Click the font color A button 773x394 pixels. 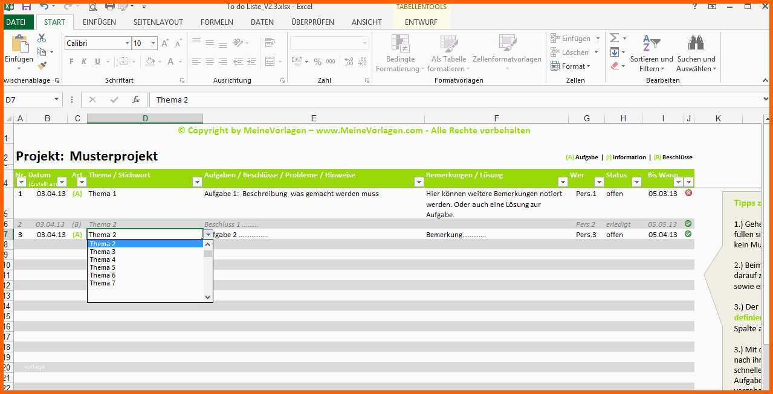pos(171,62)
